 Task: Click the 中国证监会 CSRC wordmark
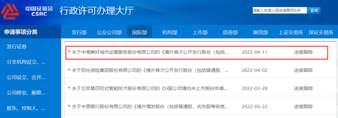[39, 11]
